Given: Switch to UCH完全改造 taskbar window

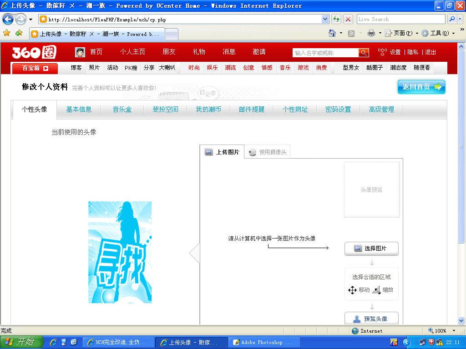Looking at the screenshot, I should pyautogui.click(x=118, y=343).
